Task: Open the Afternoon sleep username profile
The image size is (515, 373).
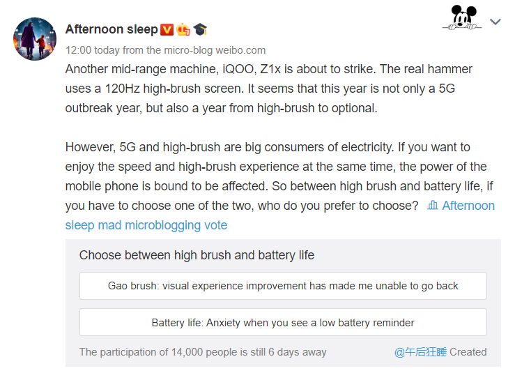Action: click(x=111, y=29)
